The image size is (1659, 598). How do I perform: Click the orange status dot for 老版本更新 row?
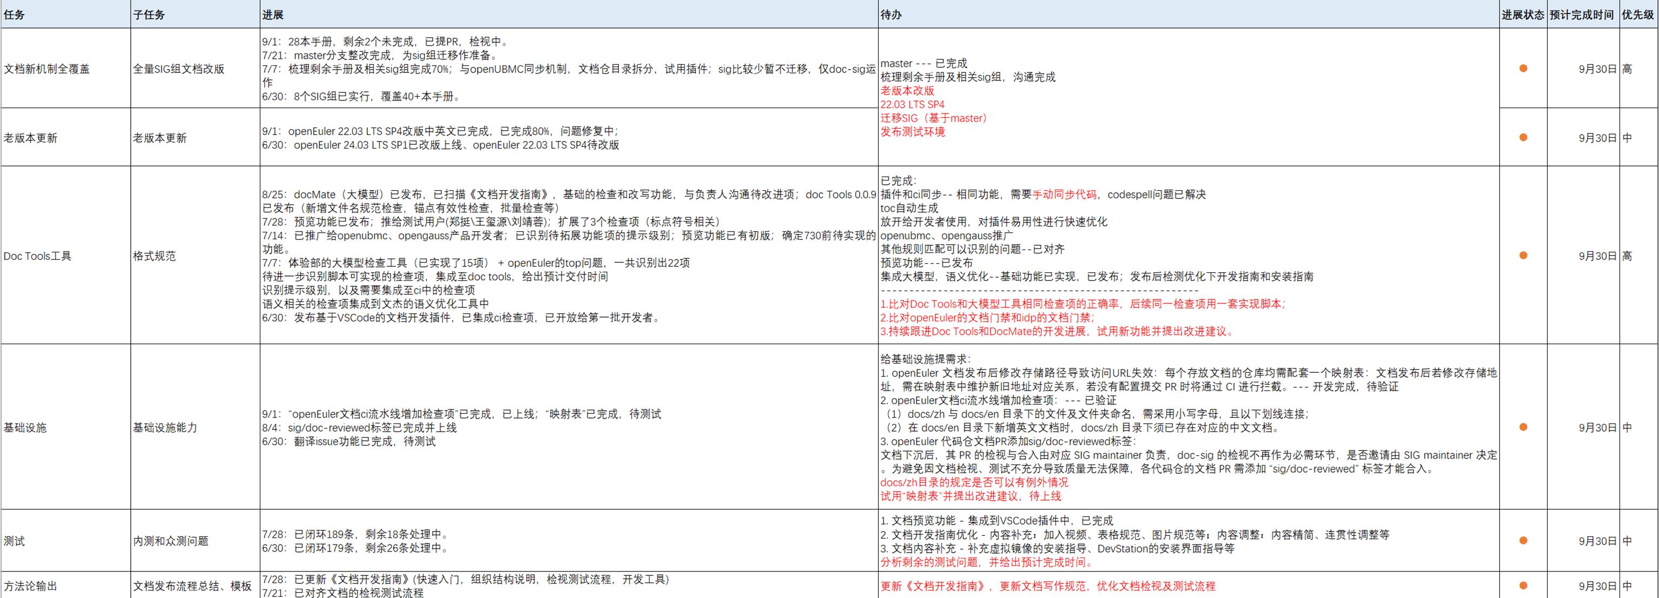tap(1523, 137)
